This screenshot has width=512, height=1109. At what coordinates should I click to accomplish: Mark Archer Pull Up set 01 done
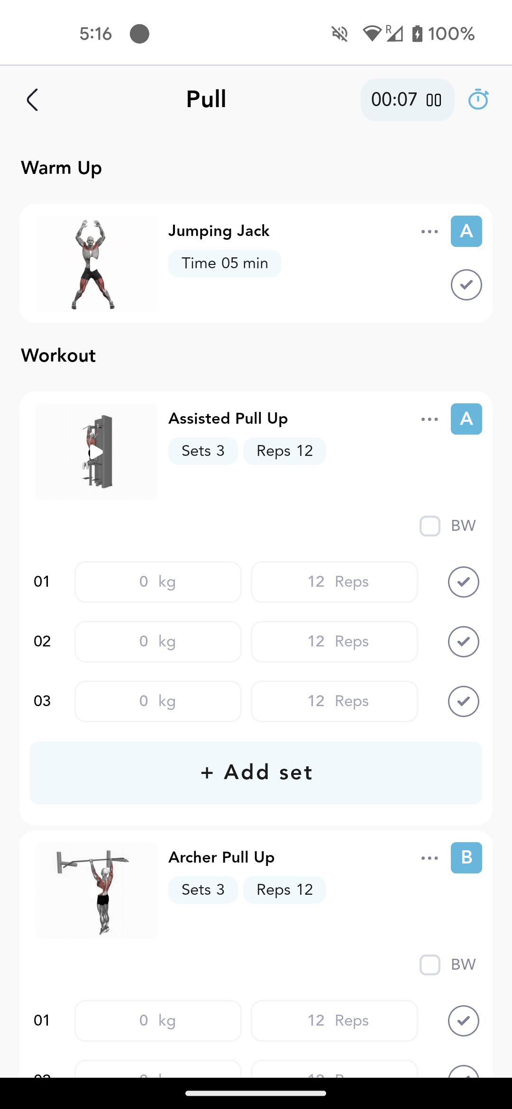click(463, 1021)
